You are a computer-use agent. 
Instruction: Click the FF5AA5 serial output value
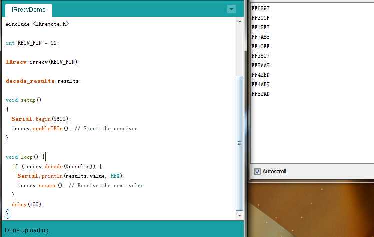260,65
